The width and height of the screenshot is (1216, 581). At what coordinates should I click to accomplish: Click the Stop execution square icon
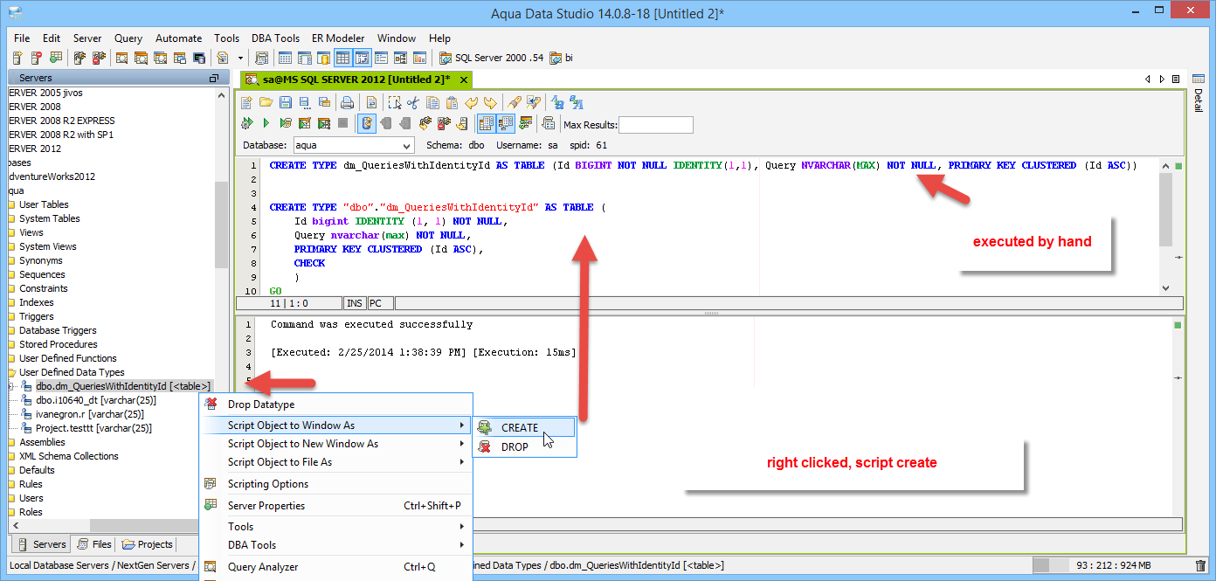coord(343,123)
